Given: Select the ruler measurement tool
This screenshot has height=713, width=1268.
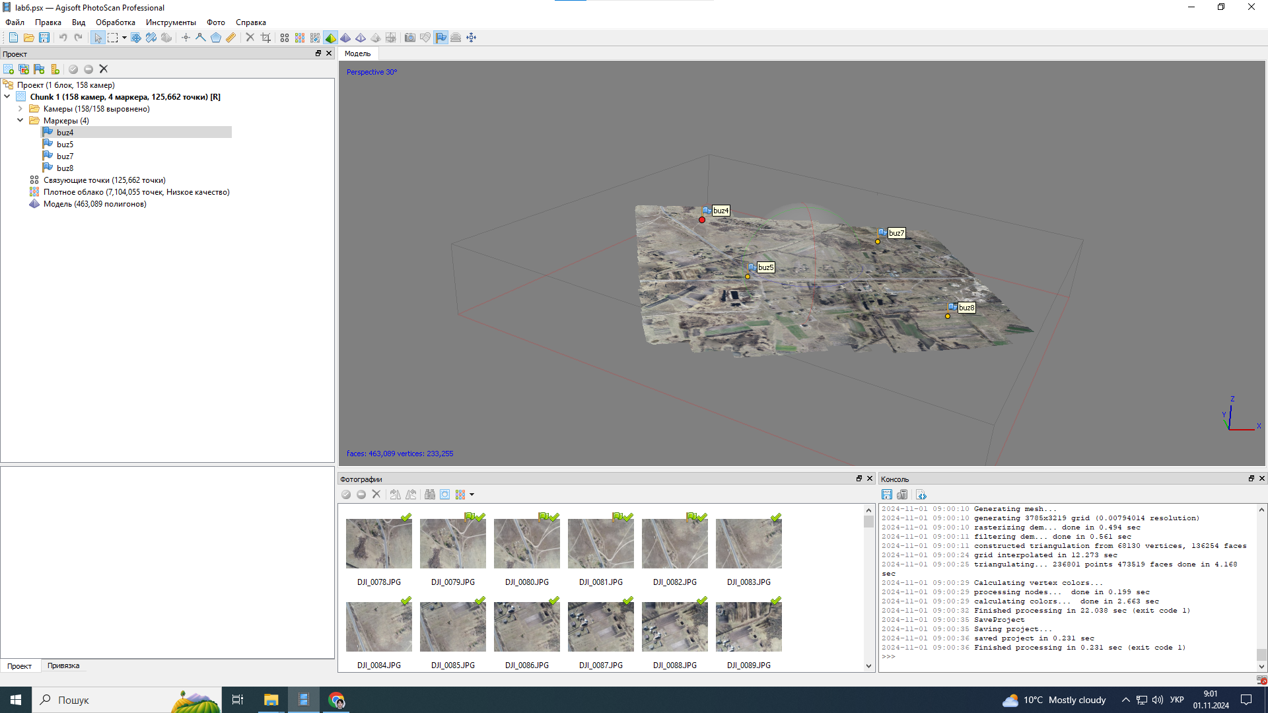Looking at the screenshot, I should [230, 38].
